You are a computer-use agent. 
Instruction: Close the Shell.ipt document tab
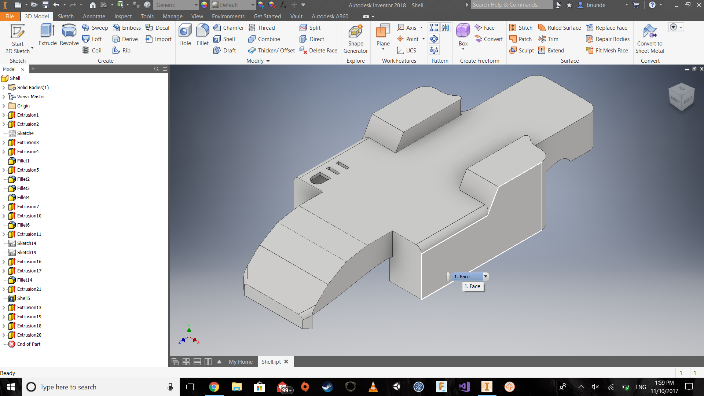coord(286,362)
